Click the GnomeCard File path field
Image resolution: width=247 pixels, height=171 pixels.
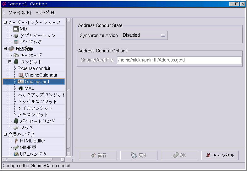179,60
